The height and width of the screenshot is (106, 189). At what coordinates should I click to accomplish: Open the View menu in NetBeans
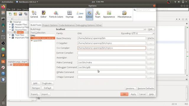click(x=19, y=9)
